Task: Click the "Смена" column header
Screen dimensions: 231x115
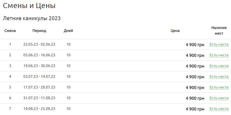Action: tap(10, 31)
